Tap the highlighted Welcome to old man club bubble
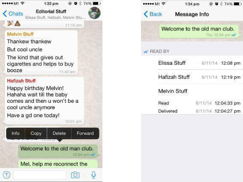 coord(58,151)
